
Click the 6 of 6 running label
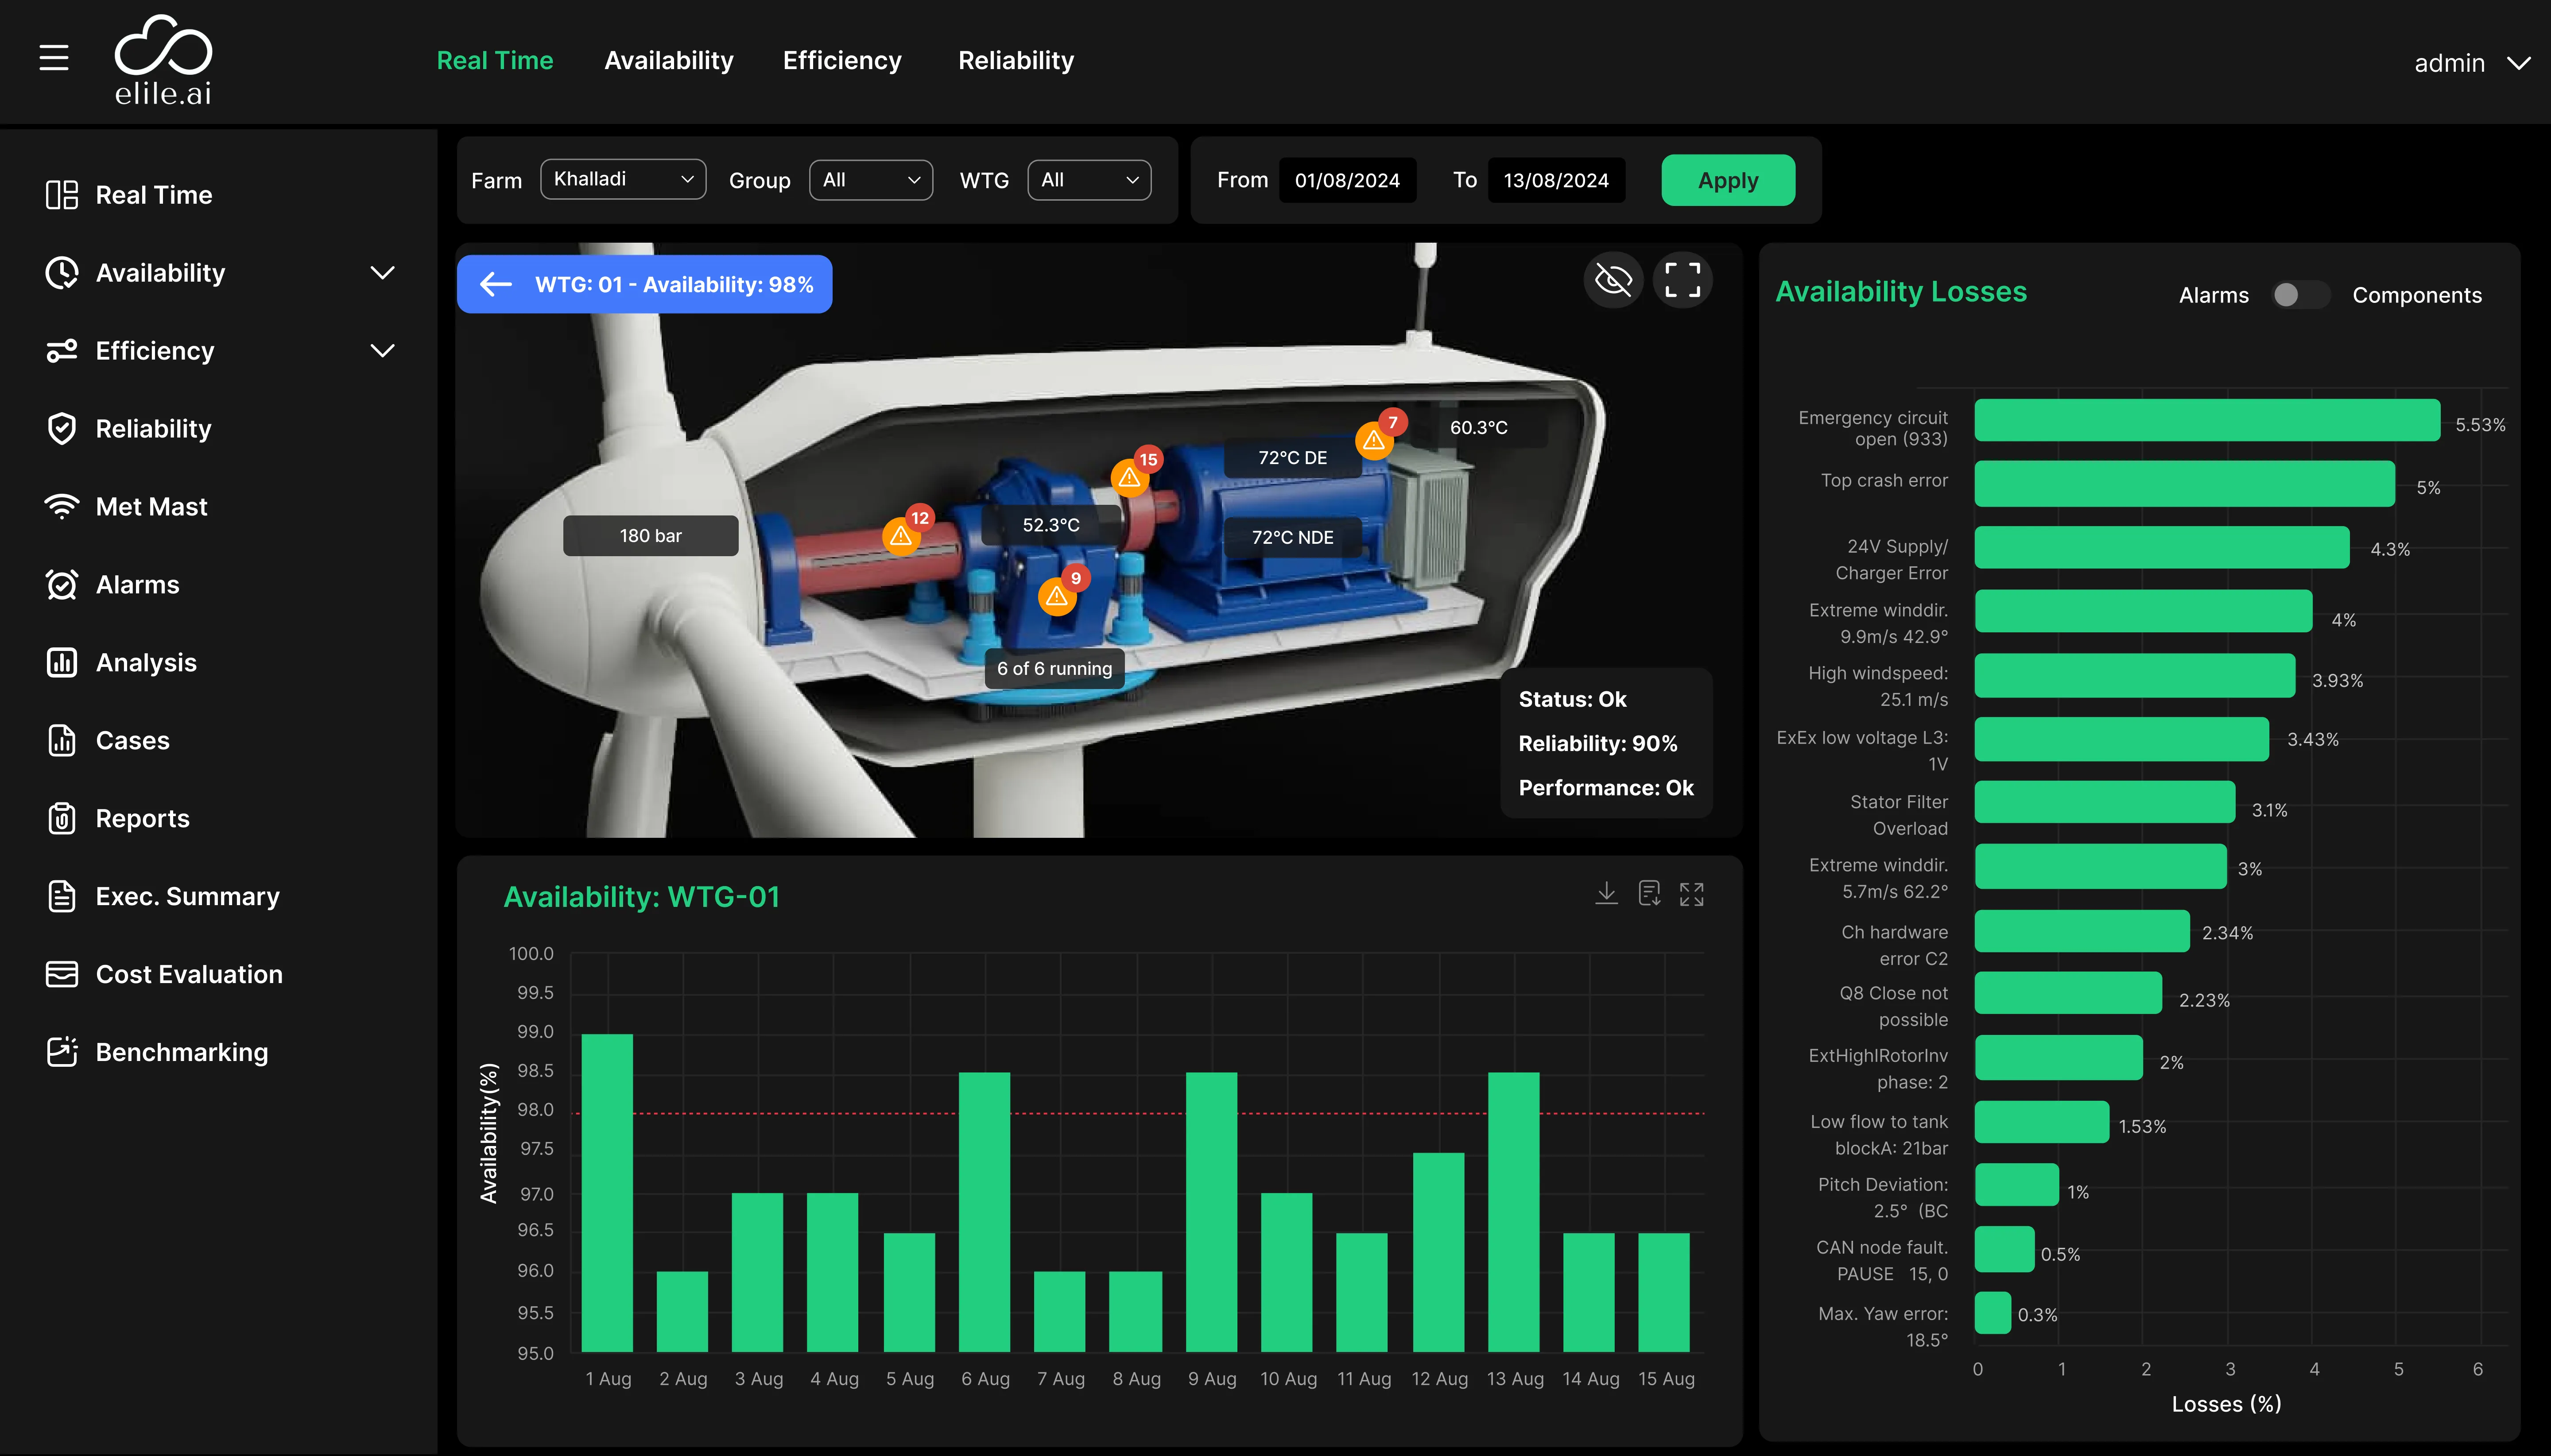pyautogui.click(x=1054, y=668)
